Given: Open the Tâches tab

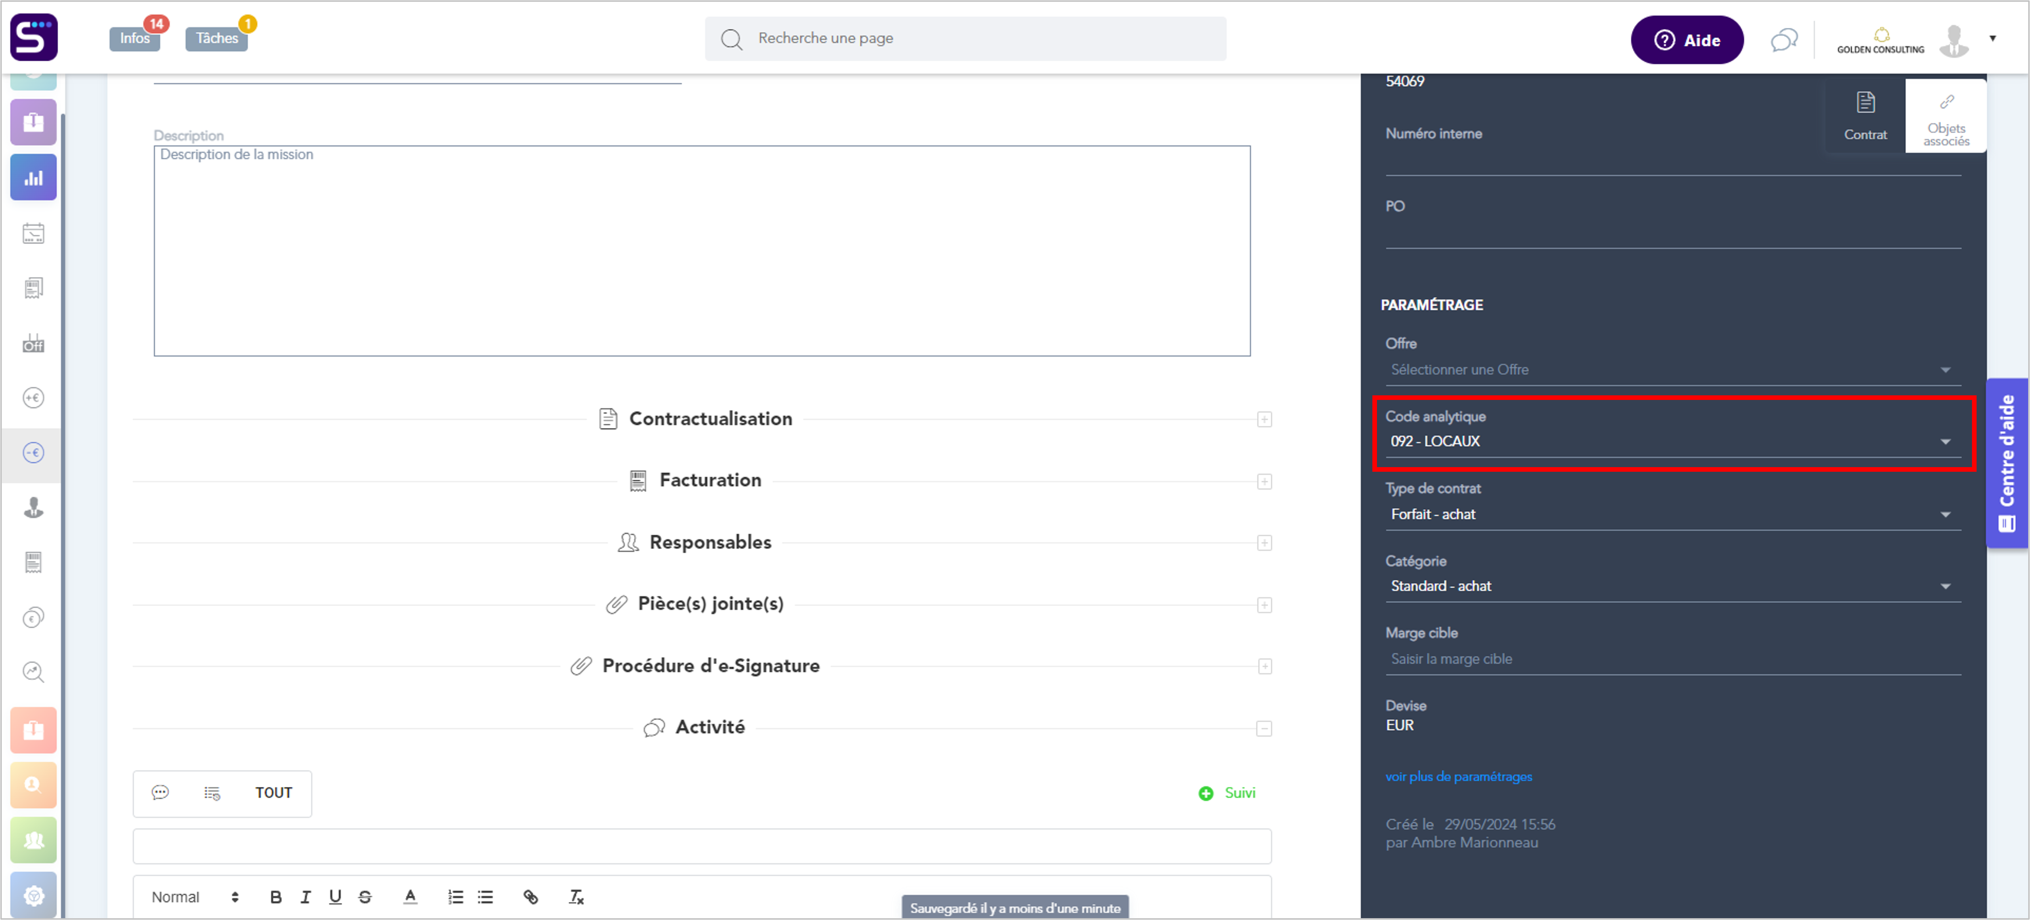Looking at the screenshot, I should click(x=217, y=38).
